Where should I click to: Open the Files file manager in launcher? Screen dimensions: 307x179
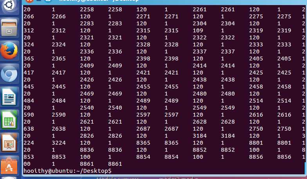tap(9, 27)
